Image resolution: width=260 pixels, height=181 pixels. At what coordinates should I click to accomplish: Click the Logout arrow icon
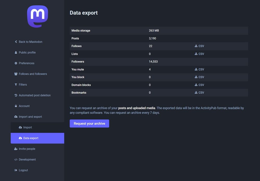pyautogui.click(x=16, y=170)
